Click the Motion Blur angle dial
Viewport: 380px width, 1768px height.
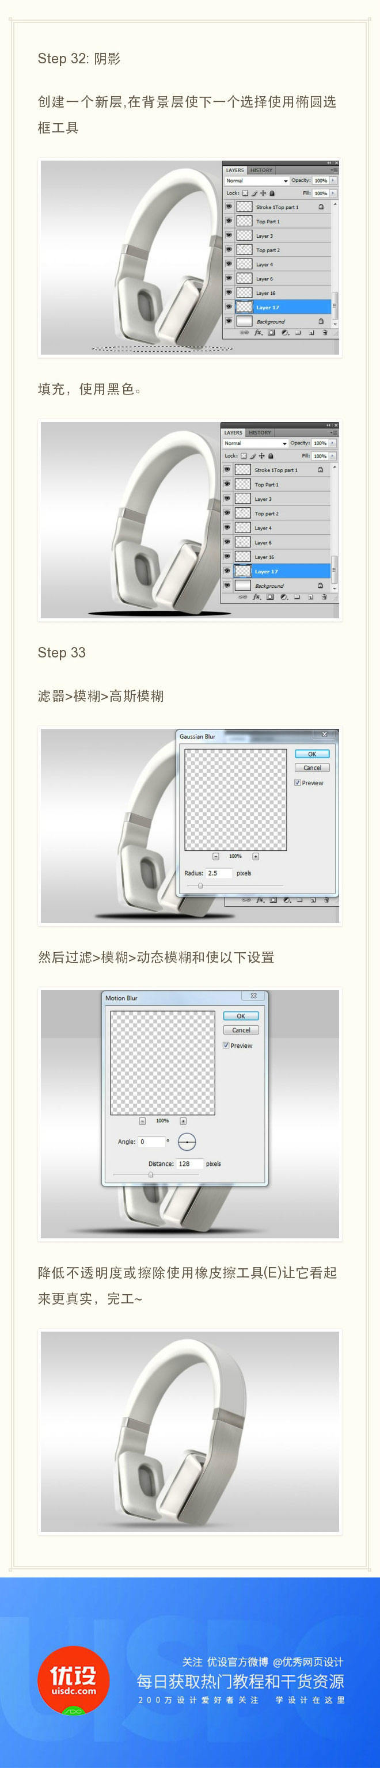pos(187,1142)
